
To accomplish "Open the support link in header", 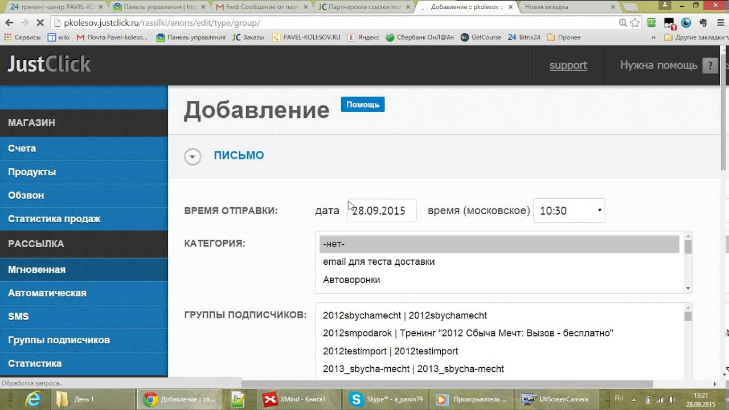I will pos(568,65).
